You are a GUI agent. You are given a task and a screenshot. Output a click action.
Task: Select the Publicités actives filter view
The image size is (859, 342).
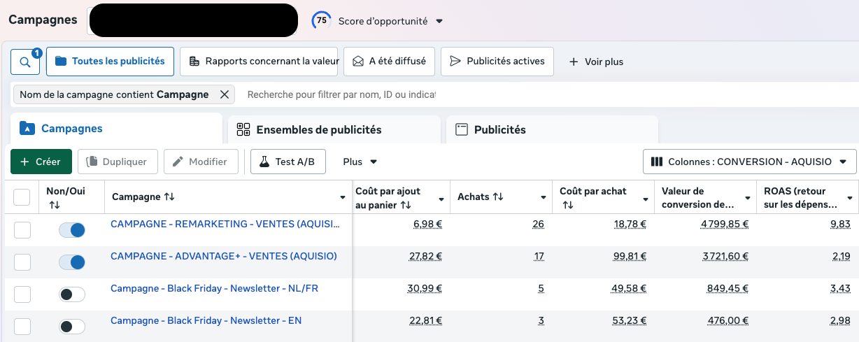[497, 62]
